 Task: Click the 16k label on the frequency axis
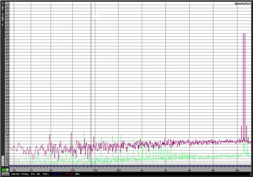click(x=237, y=170)
